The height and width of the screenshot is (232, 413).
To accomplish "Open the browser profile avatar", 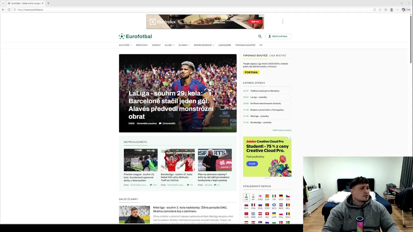I will [391, 10].
